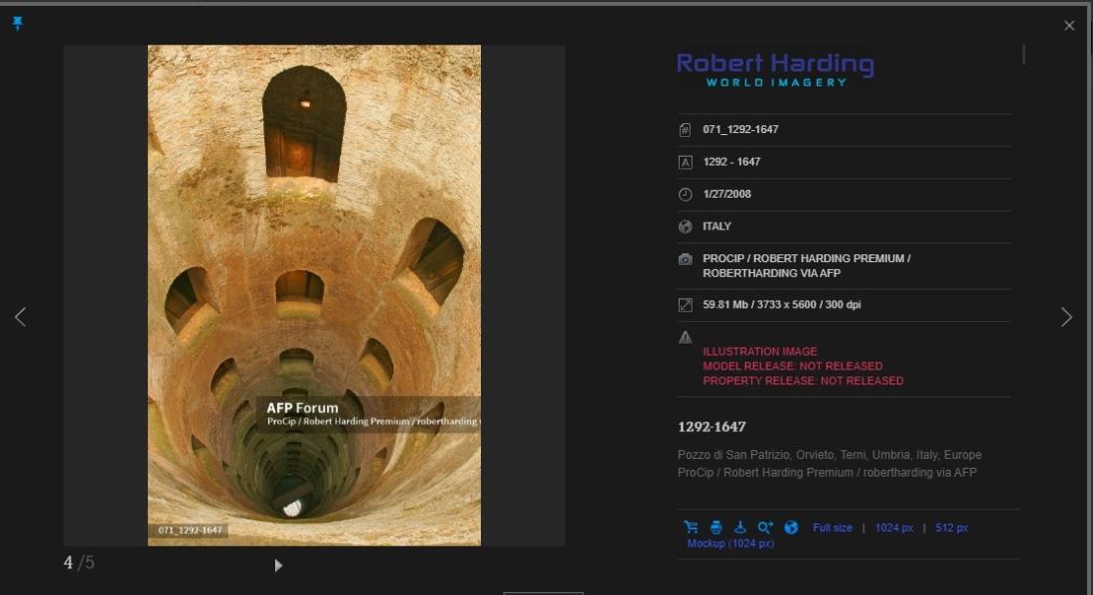This screenshot has height=595, width=1093.
Task: Click the download icon
Action: 740,527
